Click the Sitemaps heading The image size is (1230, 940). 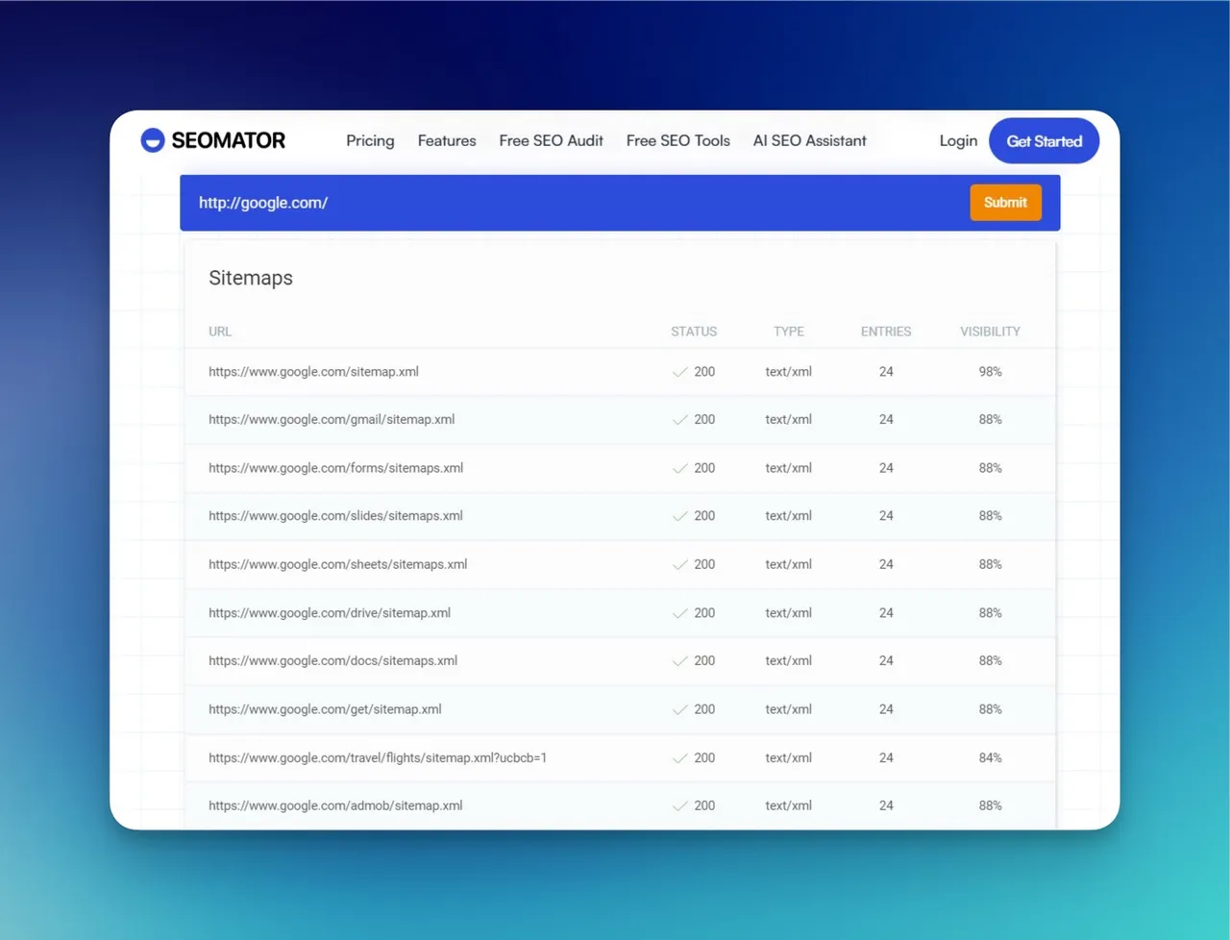251,278
